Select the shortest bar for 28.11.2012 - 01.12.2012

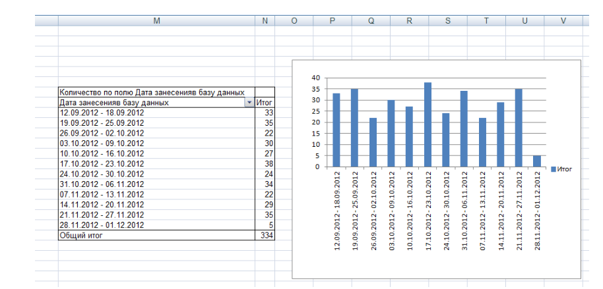[x=537, y=161]
